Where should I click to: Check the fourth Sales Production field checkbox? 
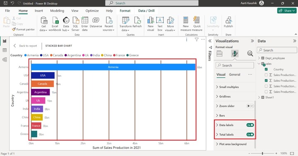266,92
